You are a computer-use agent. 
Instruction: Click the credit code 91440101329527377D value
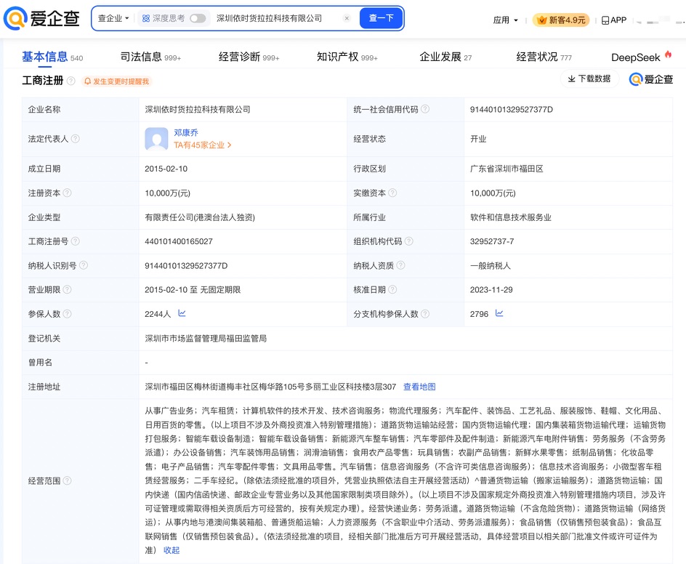[x=512, y=110]
